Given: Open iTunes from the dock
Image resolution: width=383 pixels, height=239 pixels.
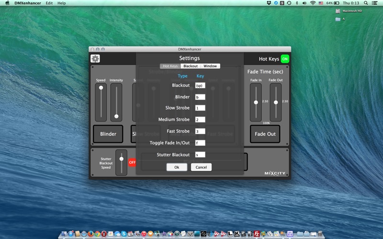Looking at the screenshot, I should pos(144,234).
